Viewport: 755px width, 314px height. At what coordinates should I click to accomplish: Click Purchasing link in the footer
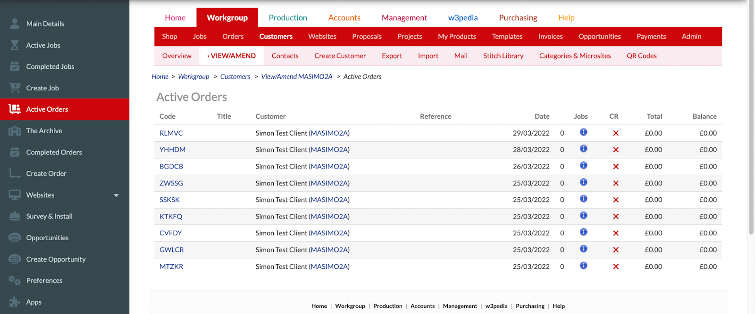(x=530, y=306)
